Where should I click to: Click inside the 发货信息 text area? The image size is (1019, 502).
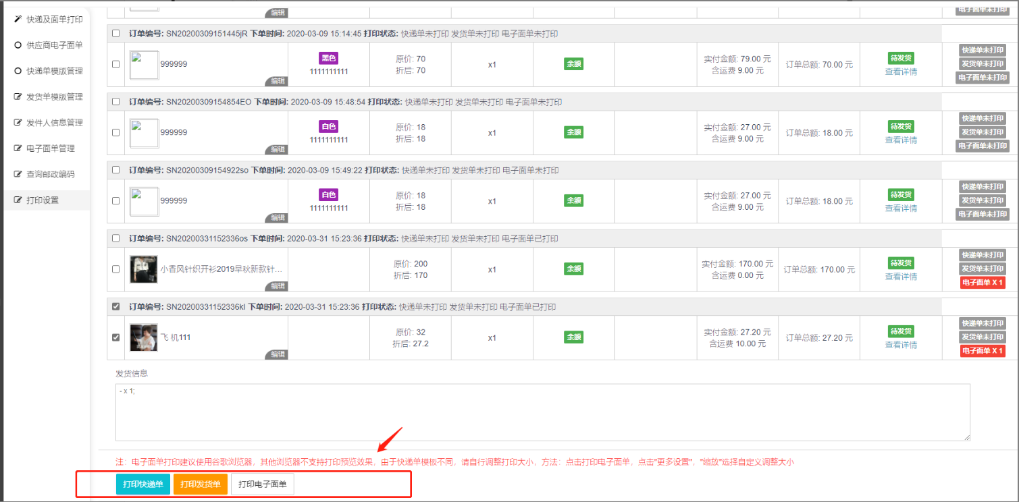pyautogui.click(x=542, y=412)
